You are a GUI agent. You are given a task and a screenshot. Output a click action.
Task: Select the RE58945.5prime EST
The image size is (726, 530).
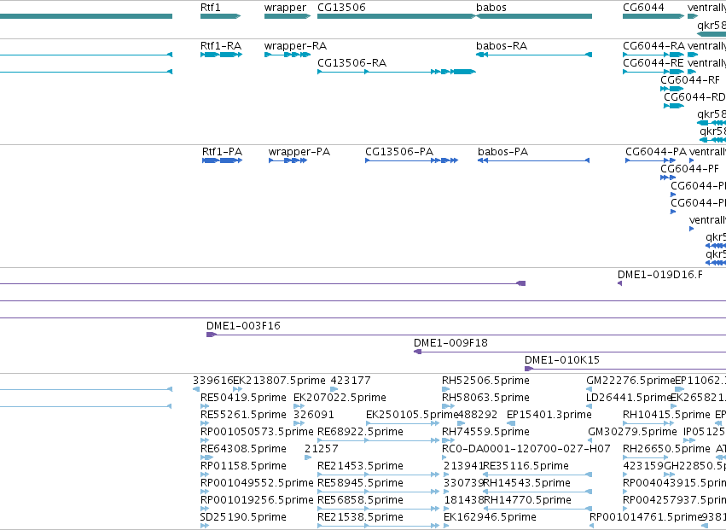coord(378,492)
